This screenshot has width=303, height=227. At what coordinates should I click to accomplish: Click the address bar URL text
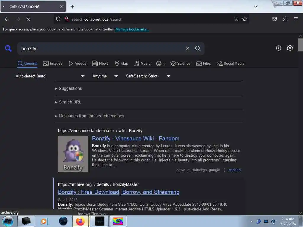pos(97,19)
